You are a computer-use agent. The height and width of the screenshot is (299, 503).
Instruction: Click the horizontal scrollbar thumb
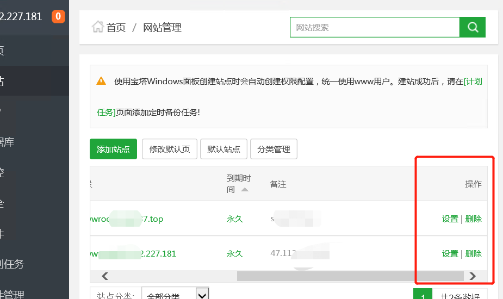[x=350, y=276]
